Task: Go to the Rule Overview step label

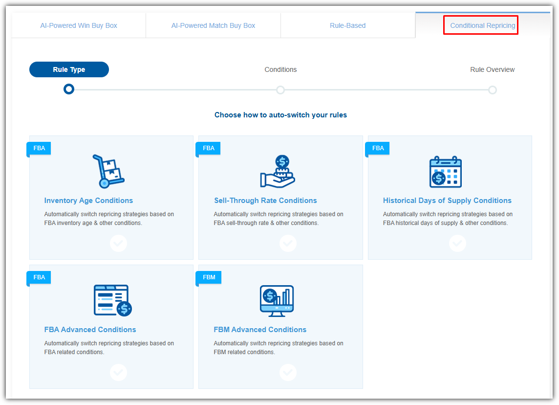Action: 493,69
